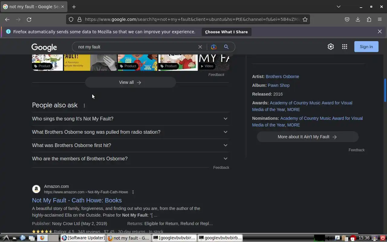The height and width of the screenshot is (242, 387).
Task: Click the site padlock icon
Action: 80,19
